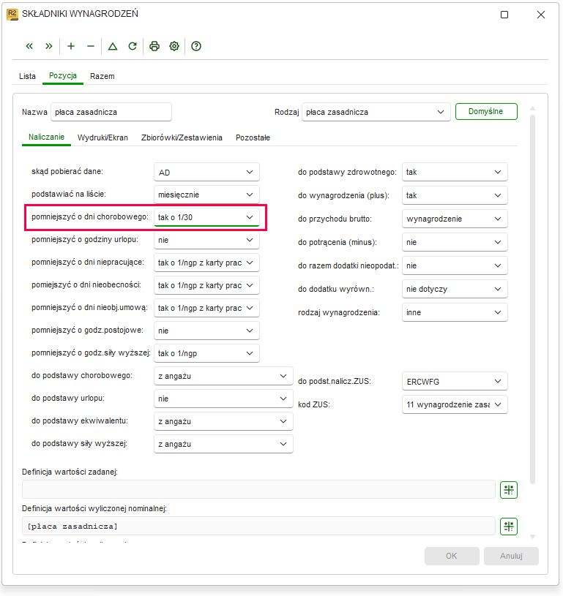Close the SKŁADNIKI WYNAGRODZEŃ window

541,15
